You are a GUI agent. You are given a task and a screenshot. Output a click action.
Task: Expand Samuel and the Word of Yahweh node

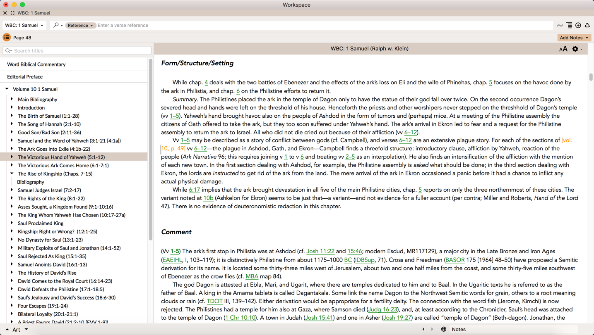pyautogui.click(x=12, y=140)
